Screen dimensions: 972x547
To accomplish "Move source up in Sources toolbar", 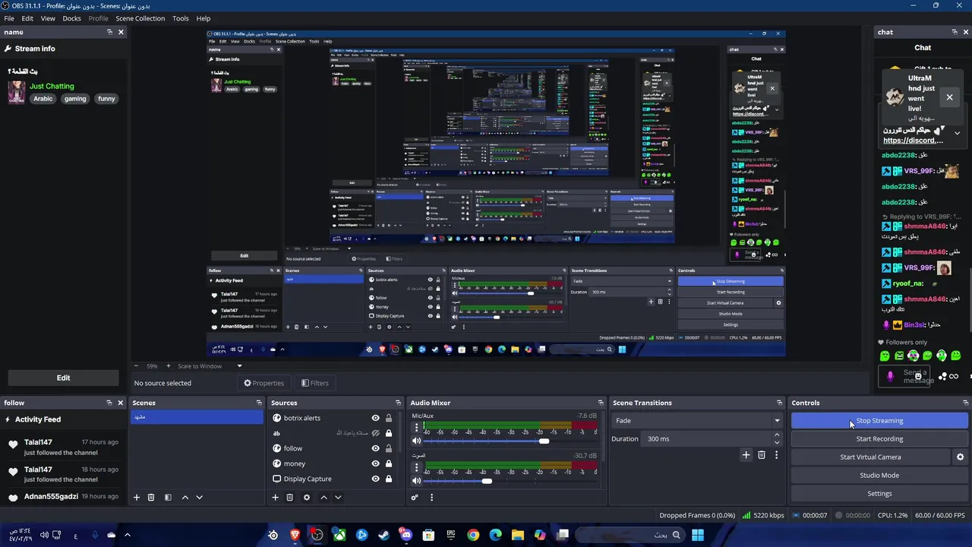I will pyautogui.click(x=323, y=498).
